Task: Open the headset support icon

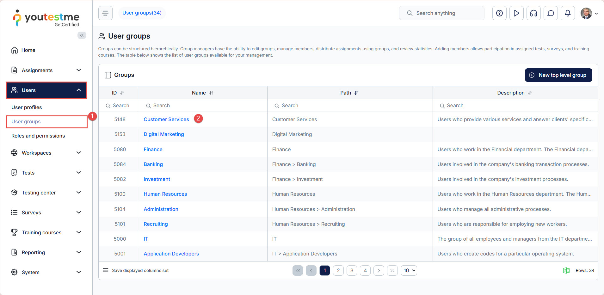Action: [x=533, y=13]
